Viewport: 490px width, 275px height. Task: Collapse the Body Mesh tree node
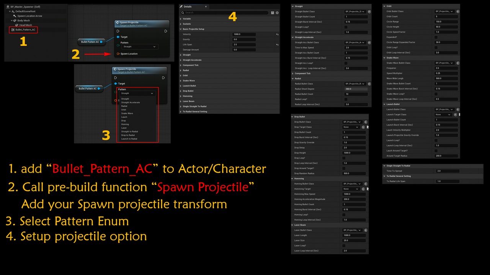pos(12,21)
